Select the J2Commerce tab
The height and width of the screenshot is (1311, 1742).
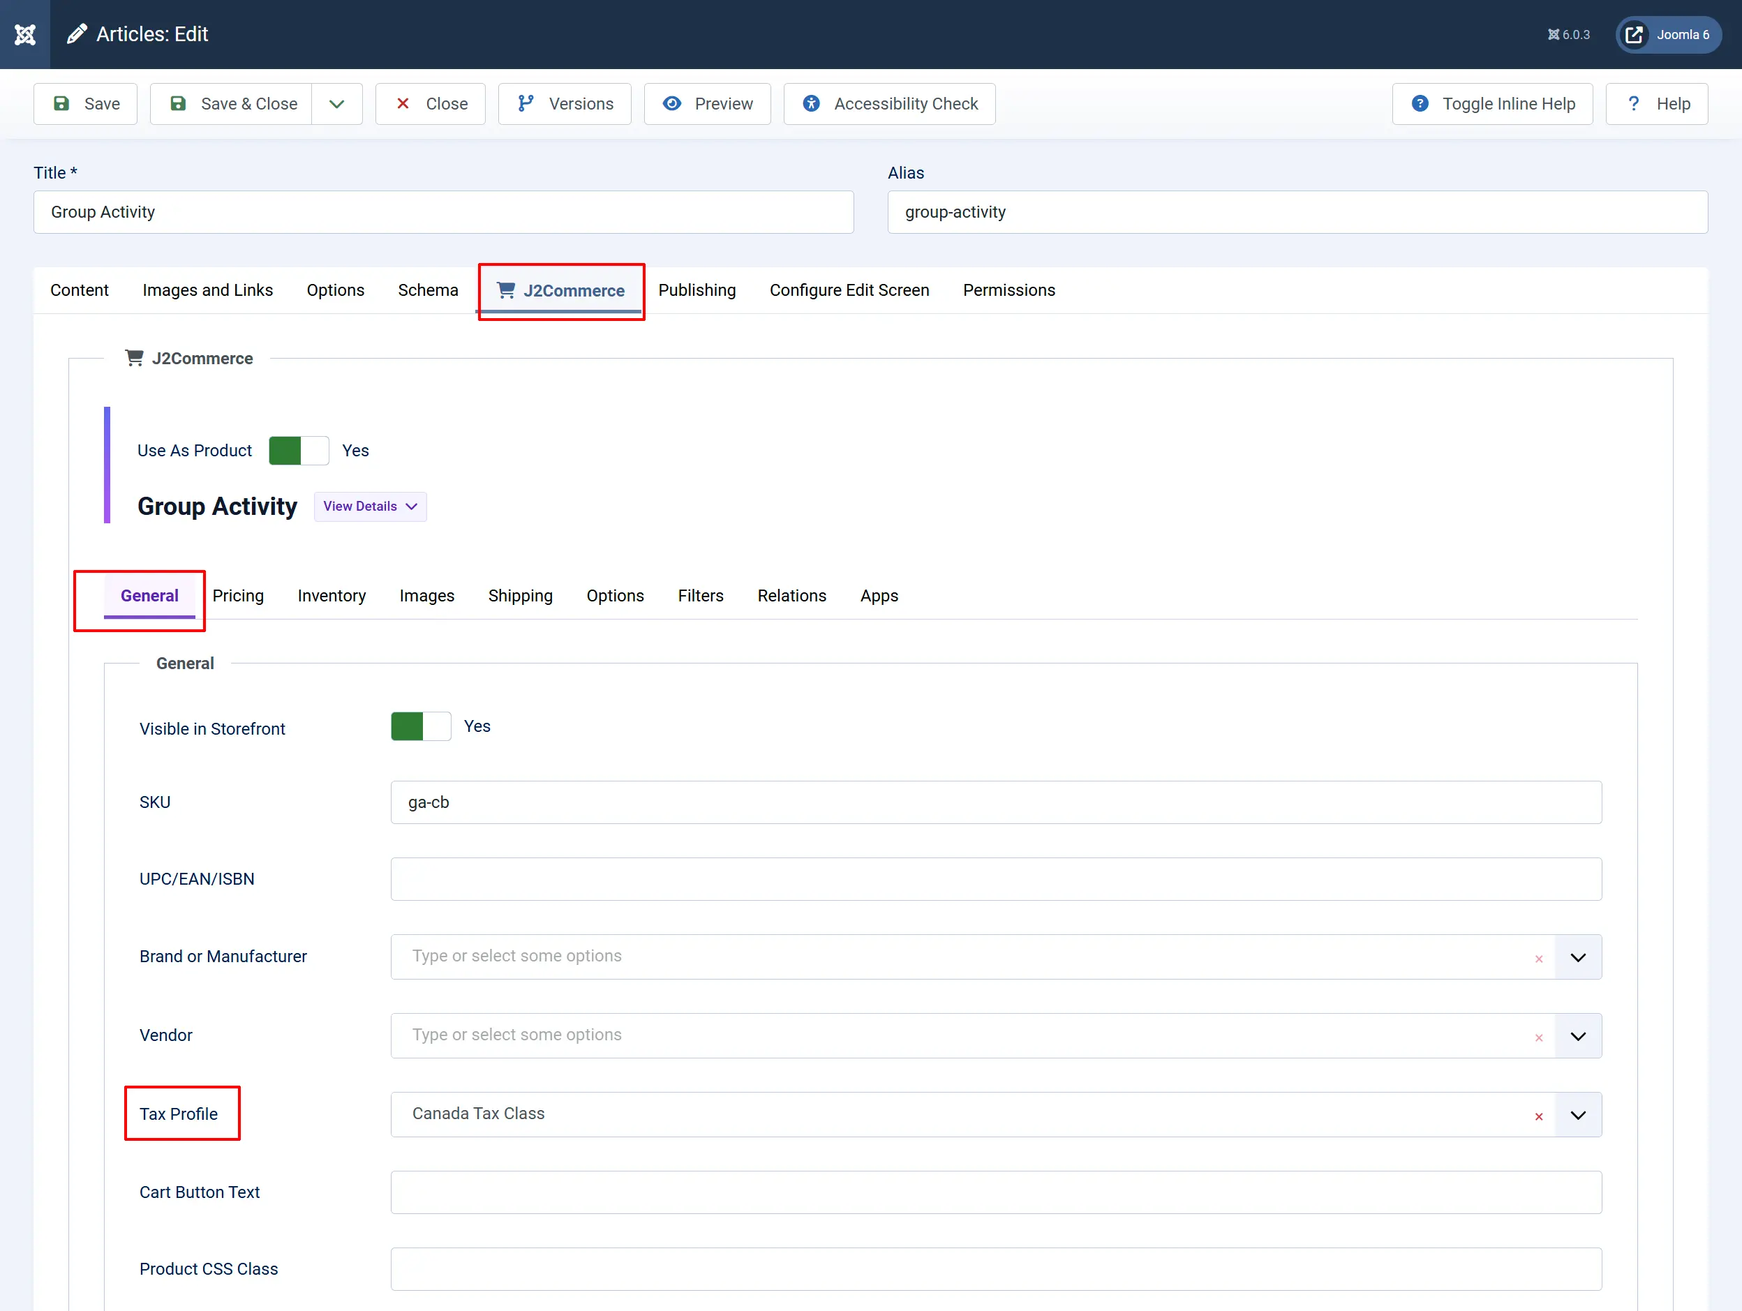(x=560, y=290)
